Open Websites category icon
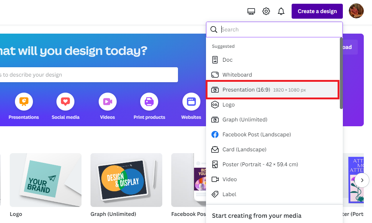 [191, 102]
